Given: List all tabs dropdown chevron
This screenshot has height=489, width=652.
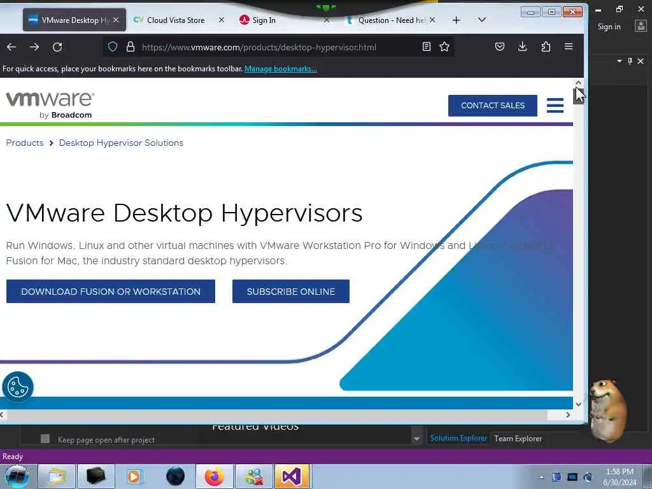Looking at the screenshot, I should (x=482, y=20).
